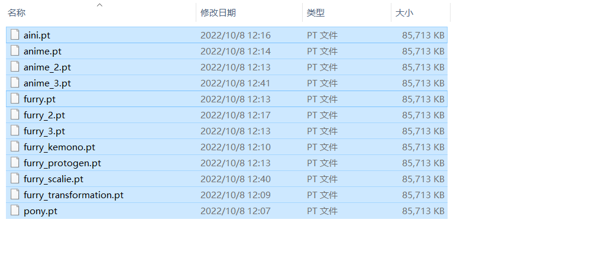Select the file name furry_transformation.pt
Screen dimensions: 596x268
click(74, 195)
